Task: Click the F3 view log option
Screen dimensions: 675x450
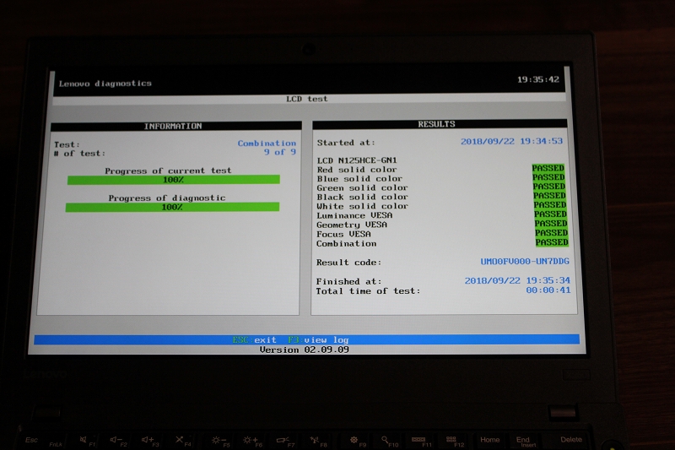Action: [319, 339]
